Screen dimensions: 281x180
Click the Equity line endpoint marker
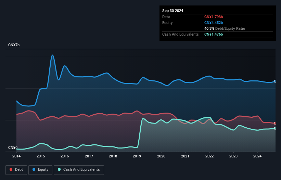(275, 81)
